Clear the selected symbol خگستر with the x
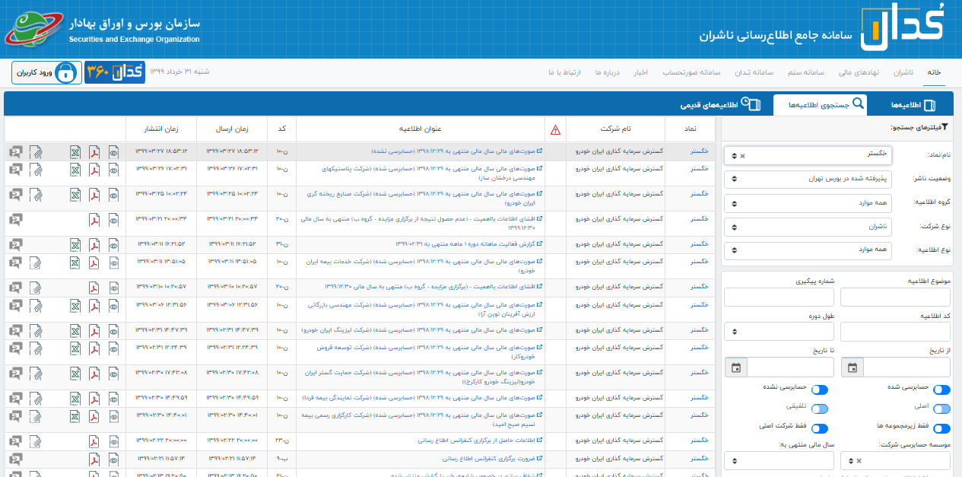The width and height of the screenshot is (962, 477). pyautogui.click(x=743, y=156)
